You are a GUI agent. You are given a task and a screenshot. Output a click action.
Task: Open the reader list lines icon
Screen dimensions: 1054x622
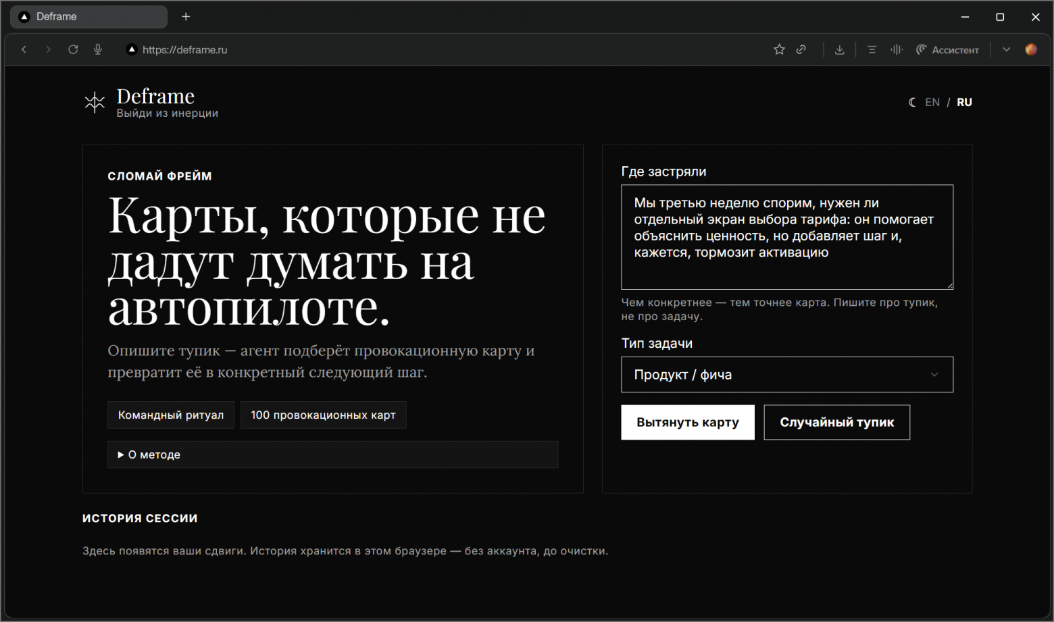[x=872, y=49]
